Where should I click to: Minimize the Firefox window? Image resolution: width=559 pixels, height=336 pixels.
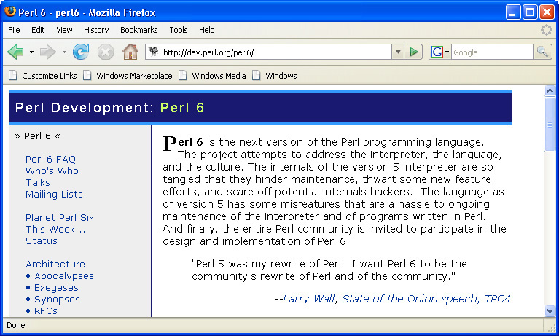(x=512, y=12)
